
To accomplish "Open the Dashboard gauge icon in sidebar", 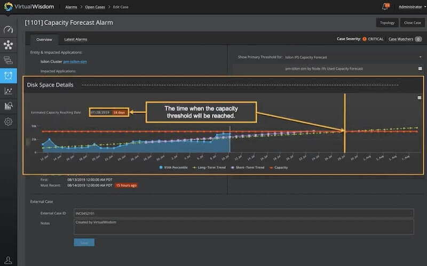I will (x=8, y=29).
